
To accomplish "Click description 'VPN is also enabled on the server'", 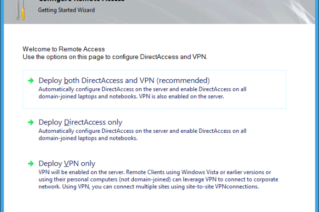I will pos(182,97).
